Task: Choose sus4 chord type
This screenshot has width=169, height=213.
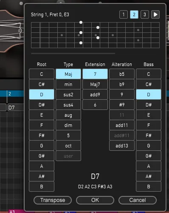Action: click(68, 105)
